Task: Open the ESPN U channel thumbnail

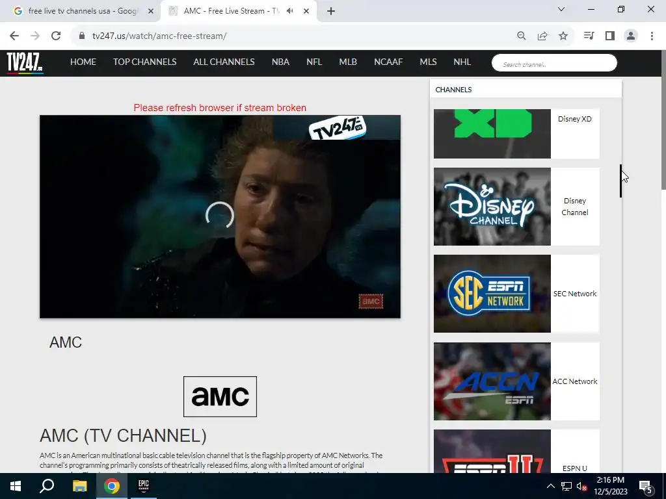Action: pos(492,451)
